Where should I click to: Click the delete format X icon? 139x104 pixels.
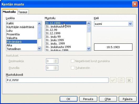(x=129, y=80)
